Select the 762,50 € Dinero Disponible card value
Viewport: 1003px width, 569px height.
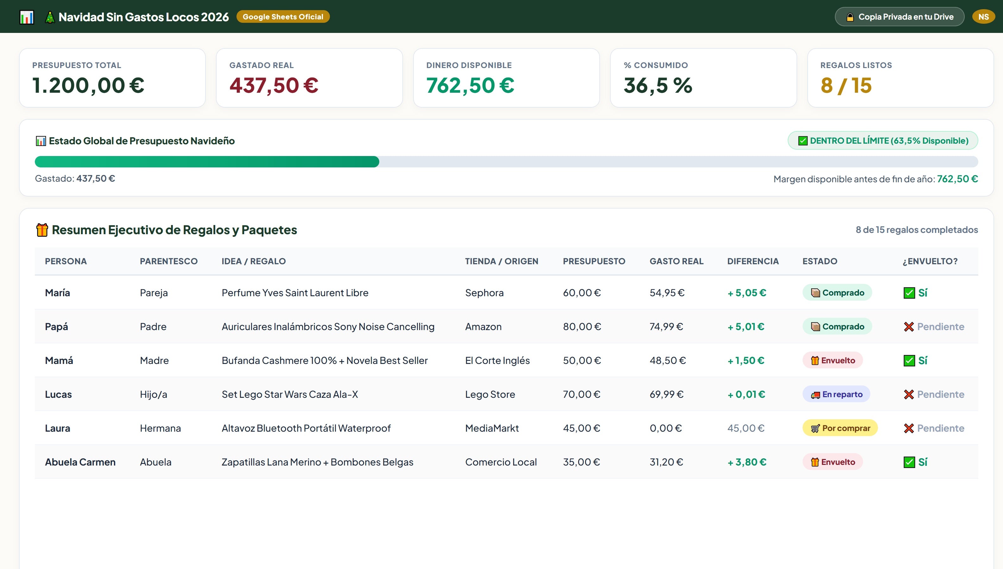click(x=470, y=85)
